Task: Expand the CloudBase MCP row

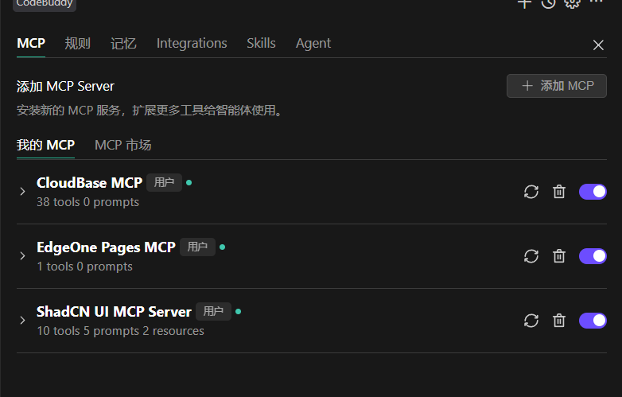Action: click(x=22, y=192)
